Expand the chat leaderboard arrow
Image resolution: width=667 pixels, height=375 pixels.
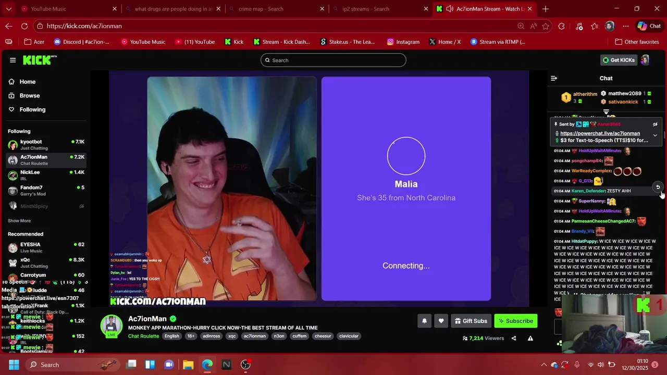pyautogui.click(x=606, y=111)
